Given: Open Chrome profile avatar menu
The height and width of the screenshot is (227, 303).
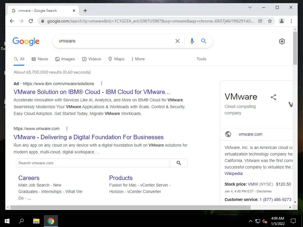Looking at the screenshot, I should coord(282,21).
